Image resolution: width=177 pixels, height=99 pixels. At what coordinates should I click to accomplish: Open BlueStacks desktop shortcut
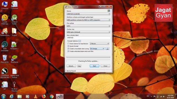coord(14,59)
